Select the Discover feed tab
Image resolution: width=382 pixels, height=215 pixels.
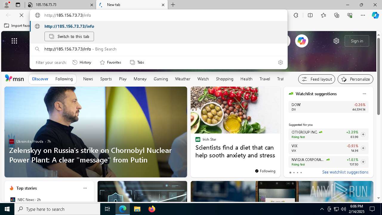40,79
